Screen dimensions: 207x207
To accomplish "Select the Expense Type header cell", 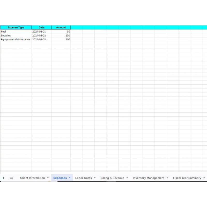I will point(16,27).
